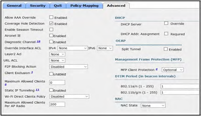Click the Diagnostic Channel footnote 18 link
The width and height of the screenshot is (201, 116).
pyautogui.click(x=38, y=41)
